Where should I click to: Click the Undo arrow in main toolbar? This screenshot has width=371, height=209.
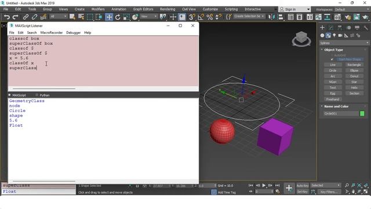tap(6, 17)
